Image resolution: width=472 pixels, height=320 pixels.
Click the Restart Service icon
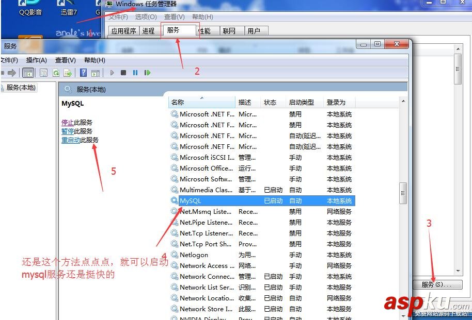click(x=147, y=73)
